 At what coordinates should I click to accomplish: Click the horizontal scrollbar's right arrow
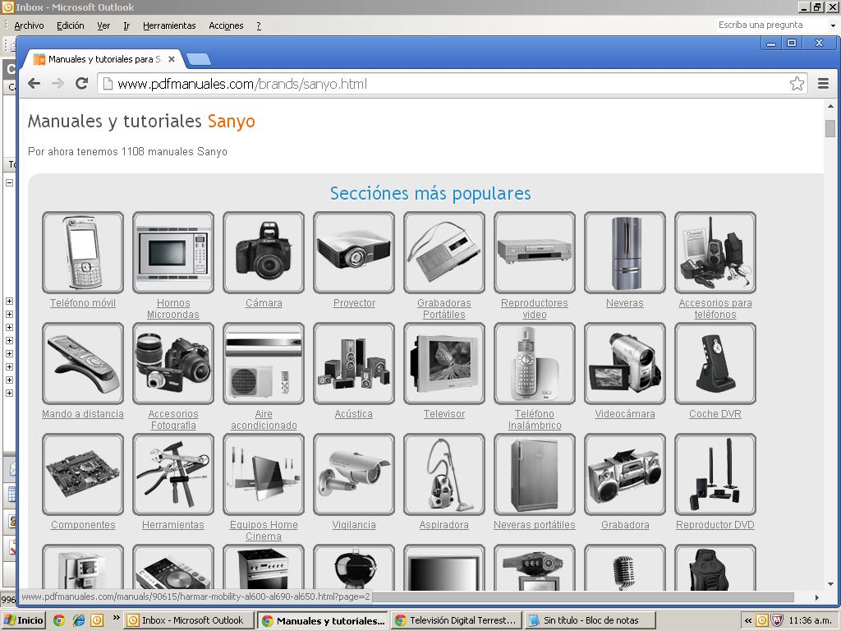tap(817, 597)
